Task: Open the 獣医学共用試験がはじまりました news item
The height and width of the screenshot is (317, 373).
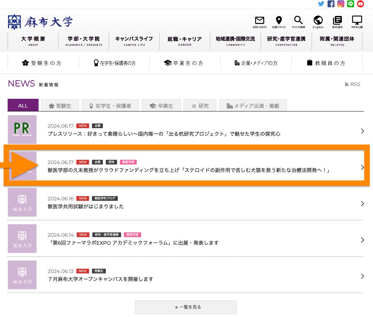Action: [x=86, y=207]
